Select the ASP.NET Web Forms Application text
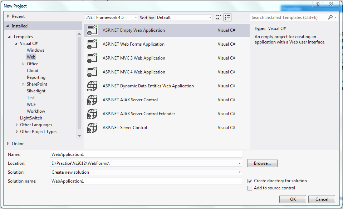This screenshot has height=209, width=343. [133, 44]
